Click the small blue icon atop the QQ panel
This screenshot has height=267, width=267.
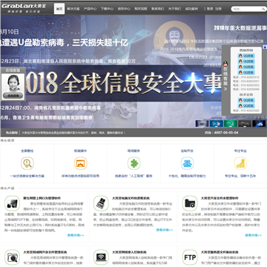pyautogui.click(x=265, y=47)
